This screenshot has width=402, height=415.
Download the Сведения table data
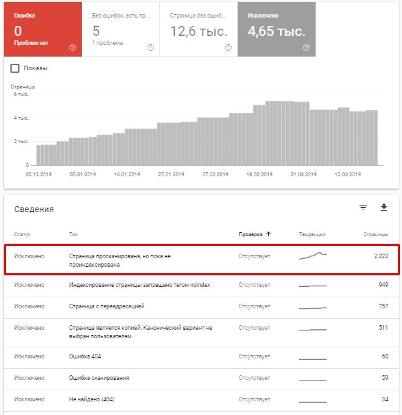(384, 207)
